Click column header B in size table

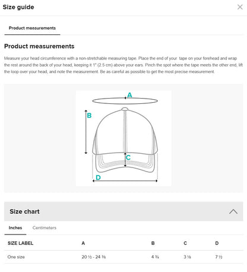[153, 243]
